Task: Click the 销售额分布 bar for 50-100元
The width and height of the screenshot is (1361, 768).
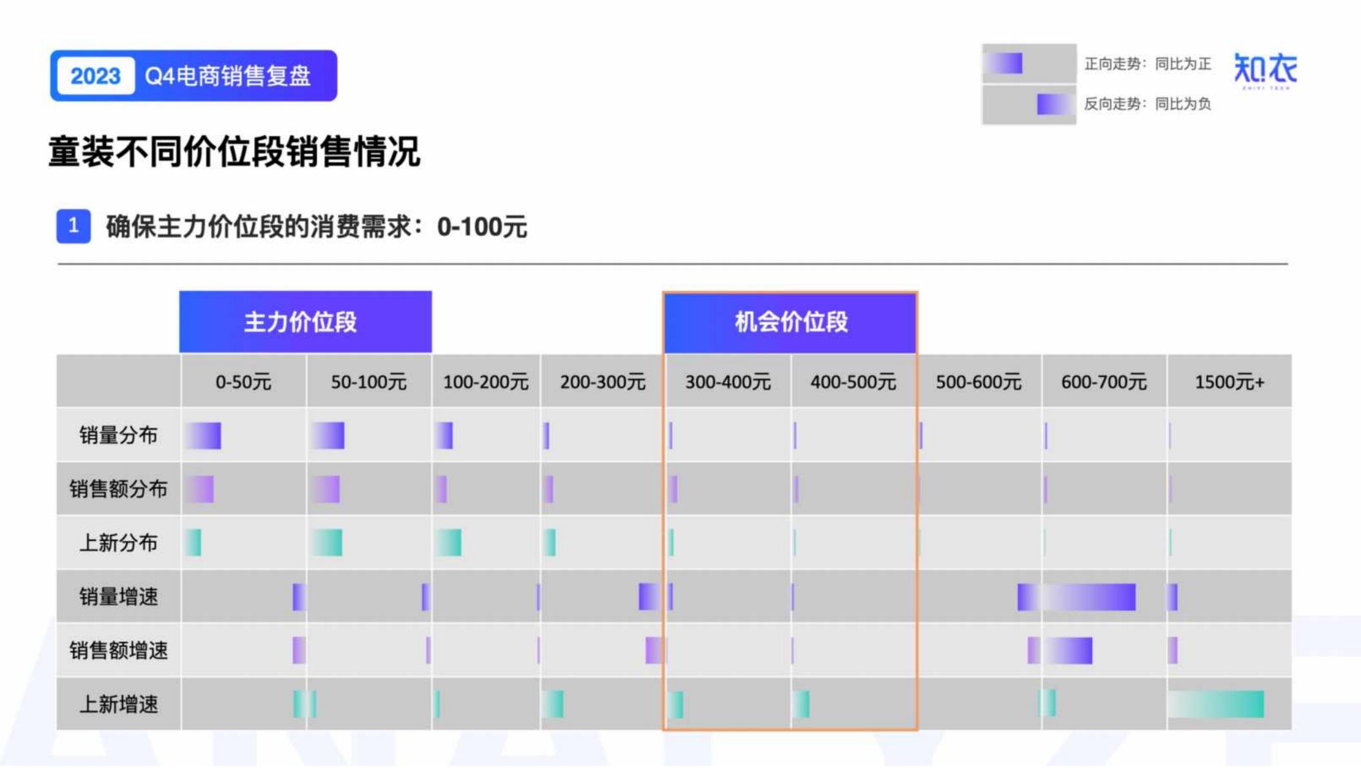Action: [324, 489]
